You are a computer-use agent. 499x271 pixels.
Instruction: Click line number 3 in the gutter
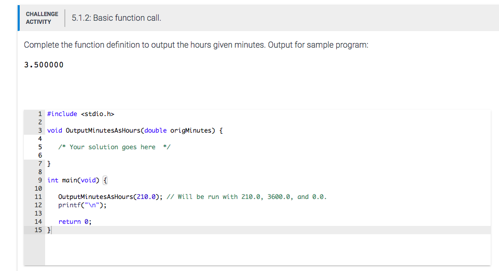tap(40, 131)
